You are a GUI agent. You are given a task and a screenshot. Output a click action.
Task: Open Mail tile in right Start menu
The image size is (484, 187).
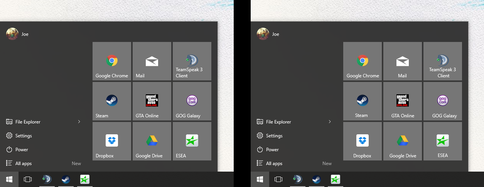pos(403,61)
